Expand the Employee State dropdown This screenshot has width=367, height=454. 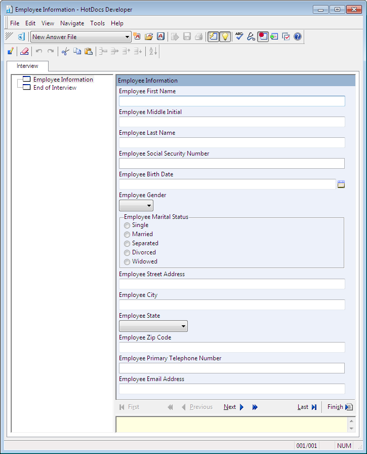(x=153, y=326)
